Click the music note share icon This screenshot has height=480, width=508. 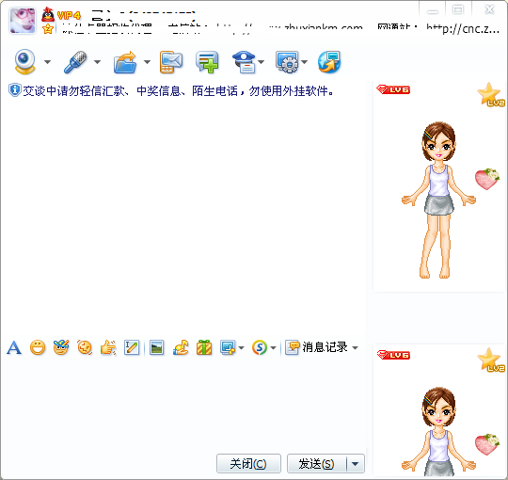tap(181, 347)
